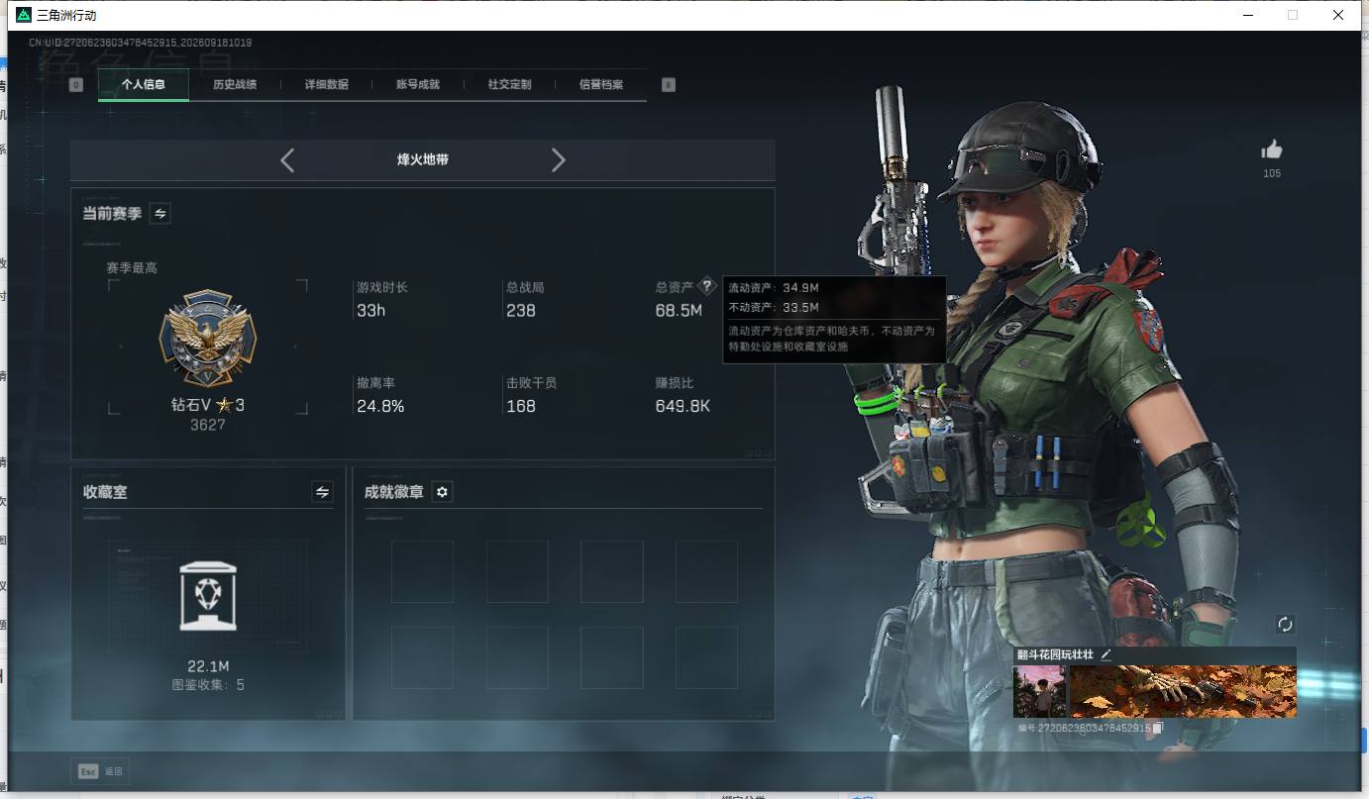Click the CN UID text at top
The image size is (1369, 799).
coord(140,43)
